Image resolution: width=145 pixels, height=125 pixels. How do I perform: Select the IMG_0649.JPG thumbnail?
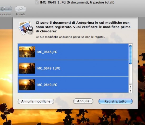tap(27, 85)
